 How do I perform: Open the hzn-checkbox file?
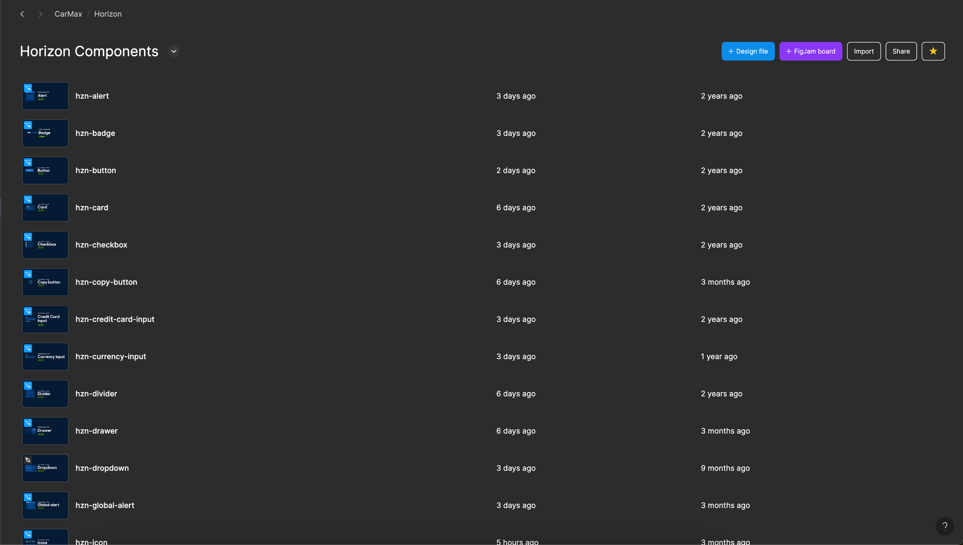coord(101,245)
